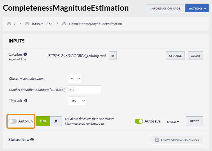The image size is (212, 151).
Task: Show the Time unit info icon
Action: coord(26,101)
